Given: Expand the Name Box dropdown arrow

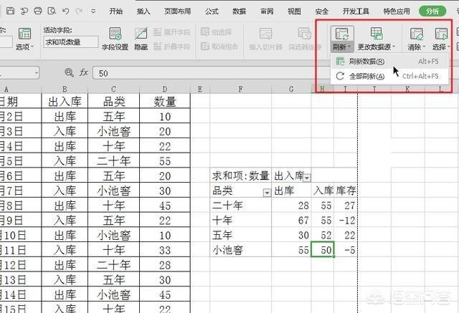Looking at the screenshot, I should point(37,73).
